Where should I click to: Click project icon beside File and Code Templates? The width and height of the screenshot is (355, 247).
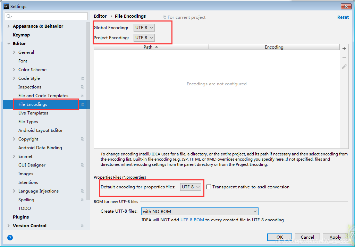coord(82,95)
